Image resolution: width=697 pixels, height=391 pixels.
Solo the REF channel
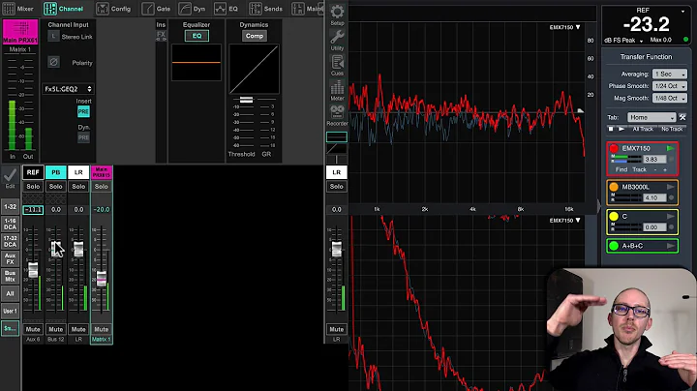click(33, 187)
